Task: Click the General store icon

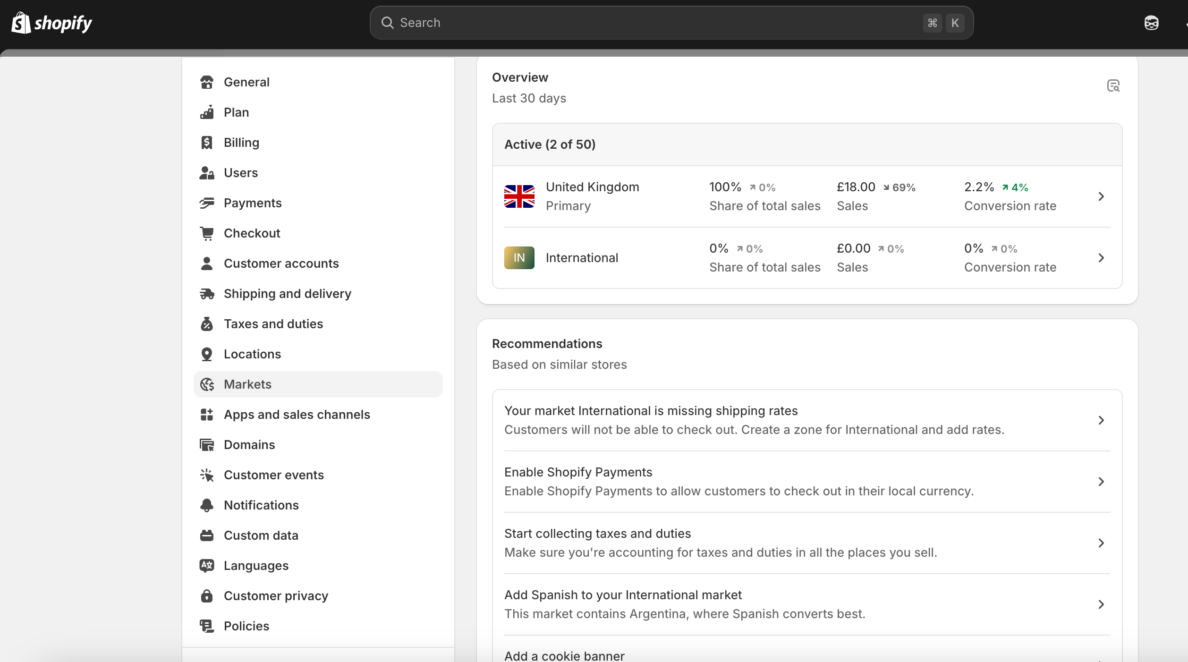Action: (207, 82)
